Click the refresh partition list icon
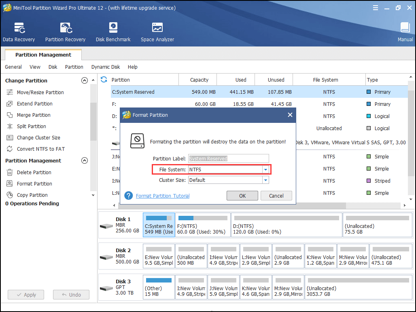 [x=104, y=80]
